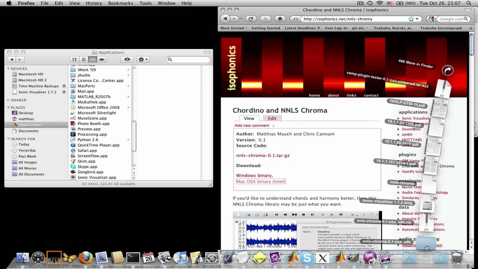Open the URL bar history dropdown
Screen dimensions: 478x269
click(x=417, y=19)
